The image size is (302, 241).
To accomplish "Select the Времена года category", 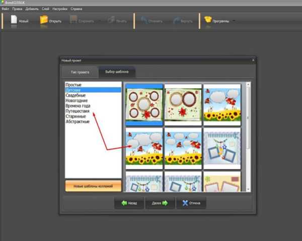I will 93,106.
